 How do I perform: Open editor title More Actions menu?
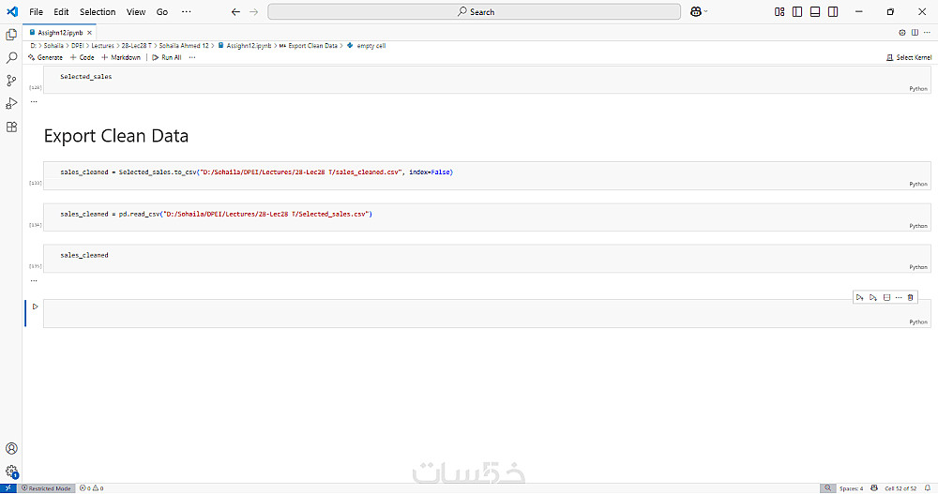pos(927,32)
